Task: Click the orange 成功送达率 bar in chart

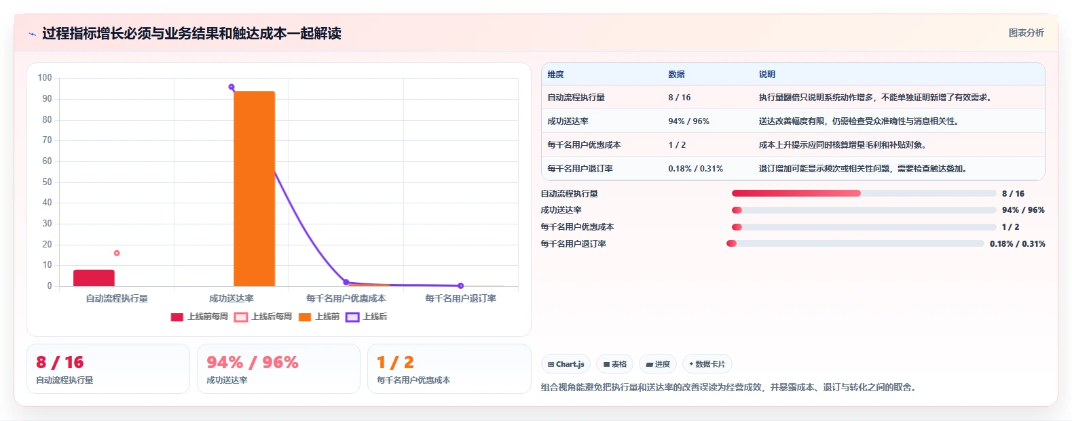Action: [x=255, y=188]
